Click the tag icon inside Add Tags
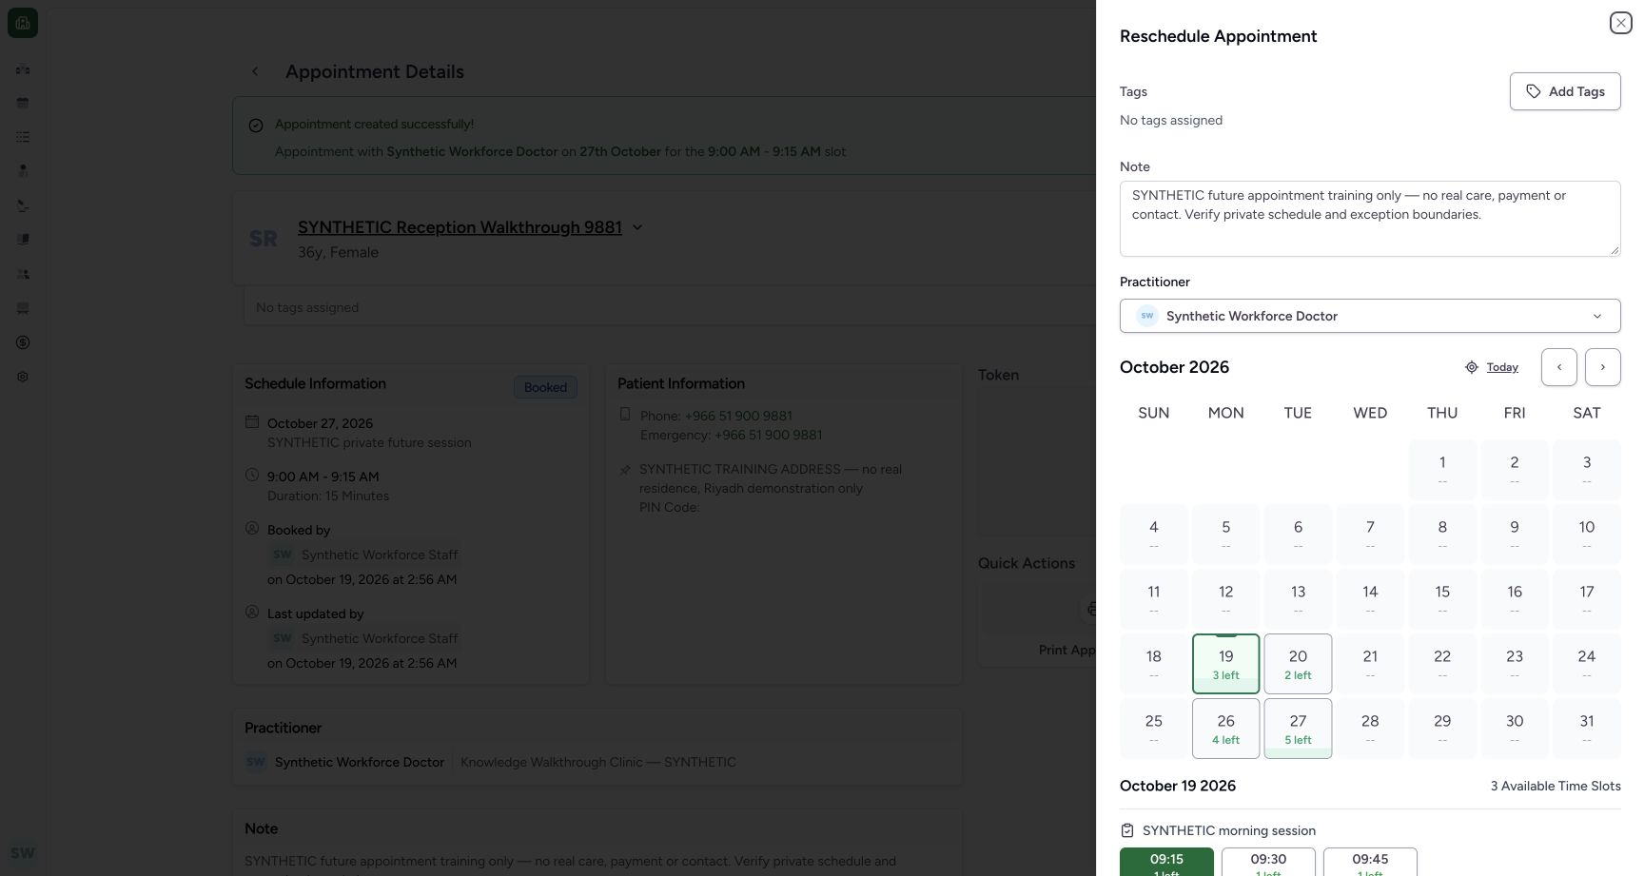Screen dimensions: 1644x876 pyautogui.click(x=1534, y=91)
